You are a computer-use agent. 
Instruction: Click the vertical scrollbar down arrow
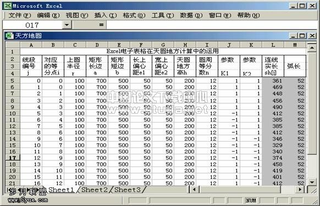[312, 182]
